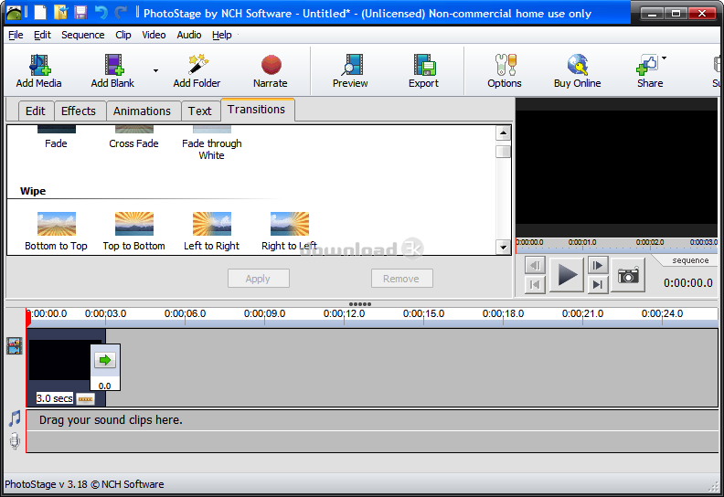This screenshot has height=497, width=724.
Task: Open the Edit menu
Action: coord(42,35)
